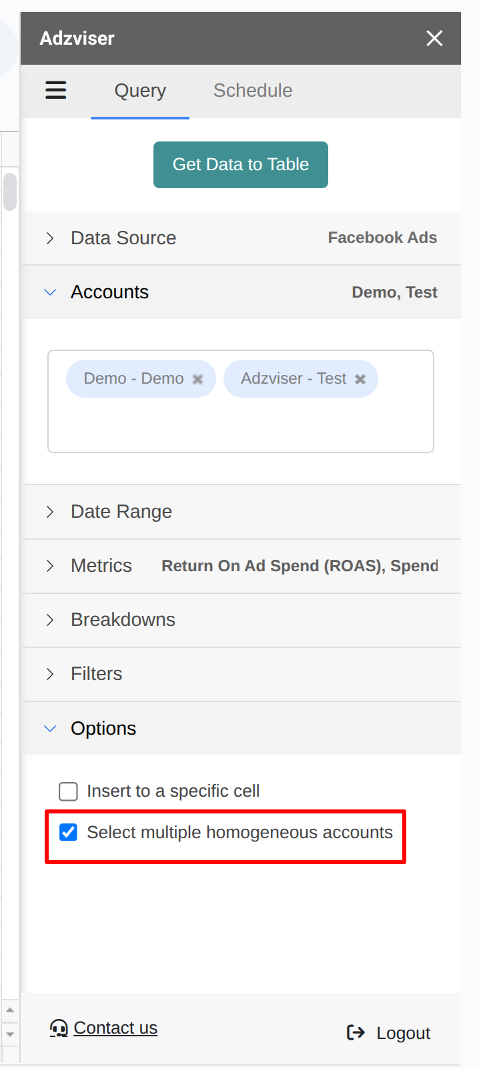Click inside the accounts selection box

click(x=241, y=402)
